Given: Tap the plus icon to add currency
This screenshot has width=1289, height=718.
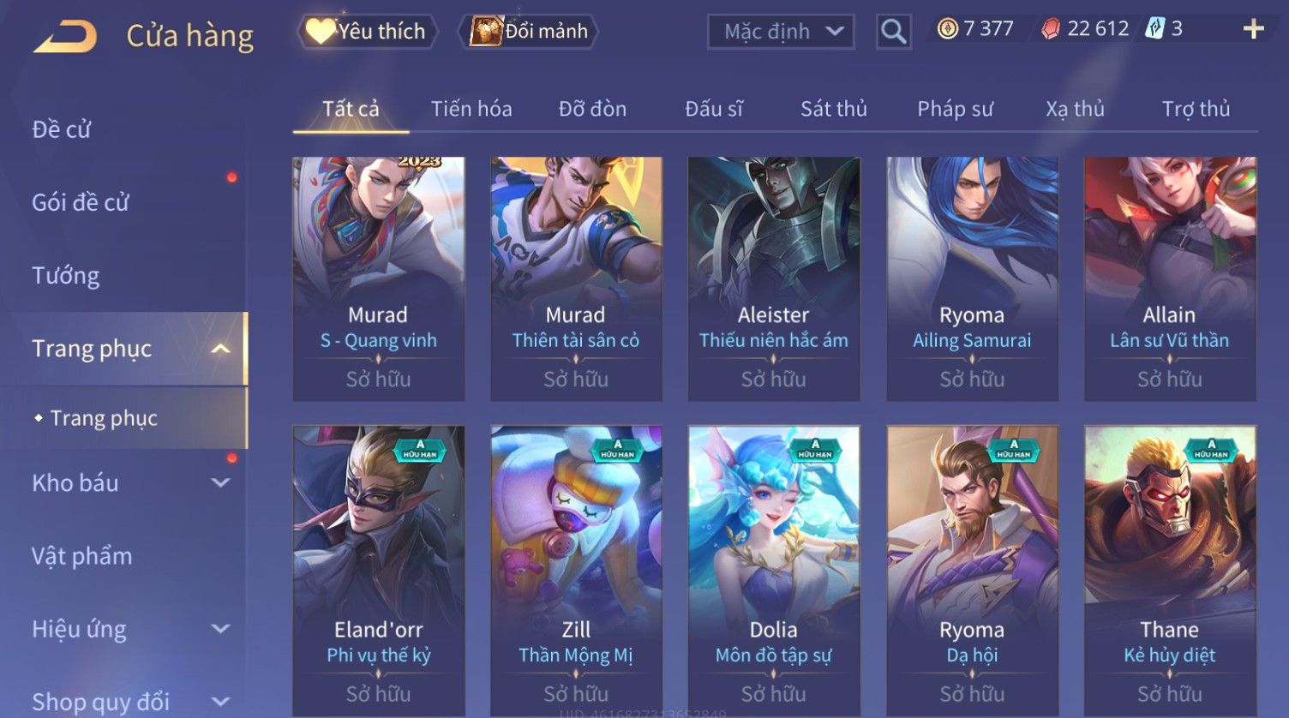Looking at the screenshot, I should tap(1253, 29).
